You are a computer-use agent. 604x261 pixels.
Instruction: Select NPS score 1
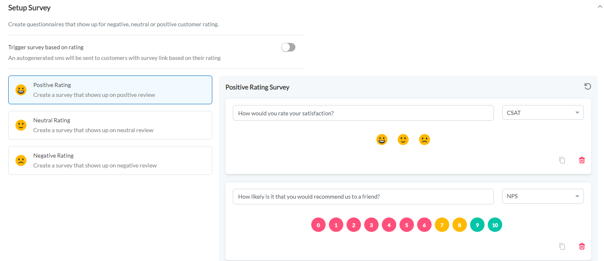point(336,225)
